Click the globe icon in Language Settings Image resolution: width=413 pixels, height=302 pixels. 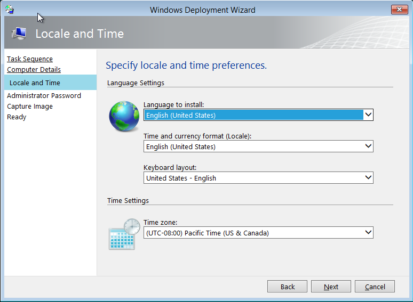click(124, 116)
